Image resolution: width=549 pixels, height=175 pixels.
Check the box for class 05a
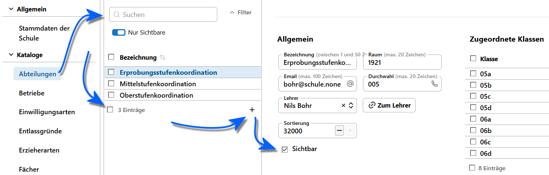pyautogui.click(x=473, y=74)
